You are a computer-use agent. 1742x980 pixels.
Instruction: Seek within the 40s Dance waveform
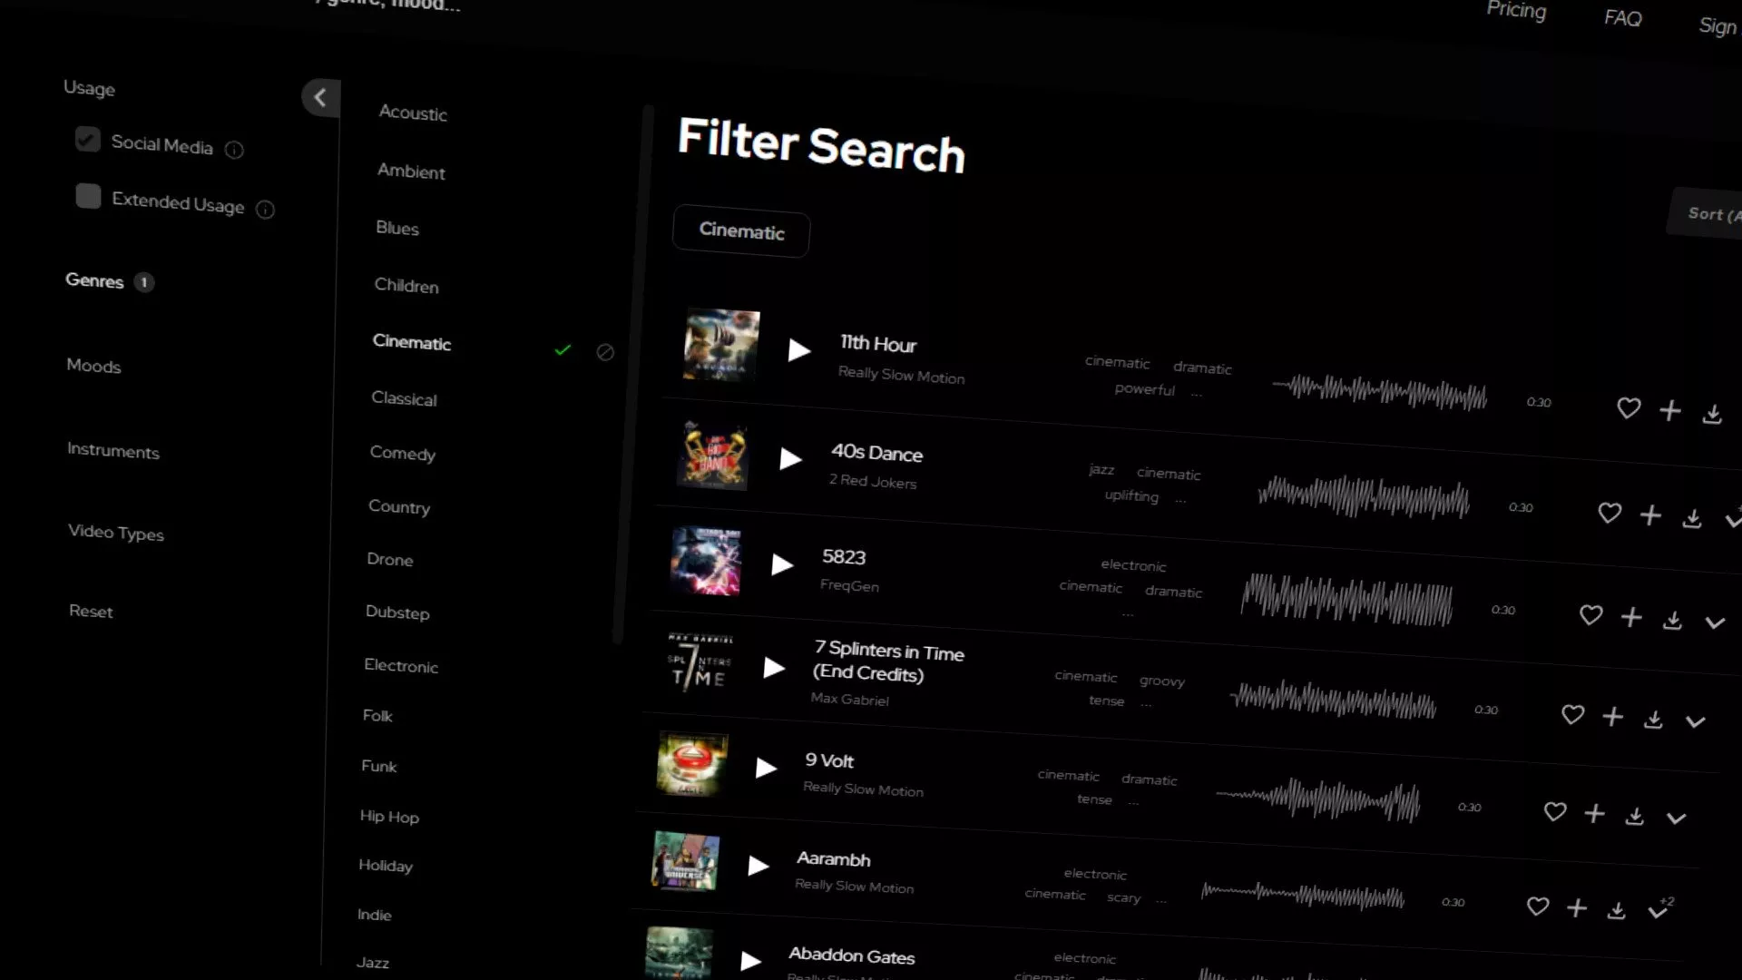pyautogui.click(x=1363, y=497)
